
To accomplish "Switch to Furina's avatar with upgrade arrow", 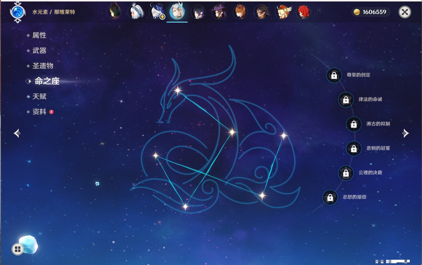I will 157,12.
